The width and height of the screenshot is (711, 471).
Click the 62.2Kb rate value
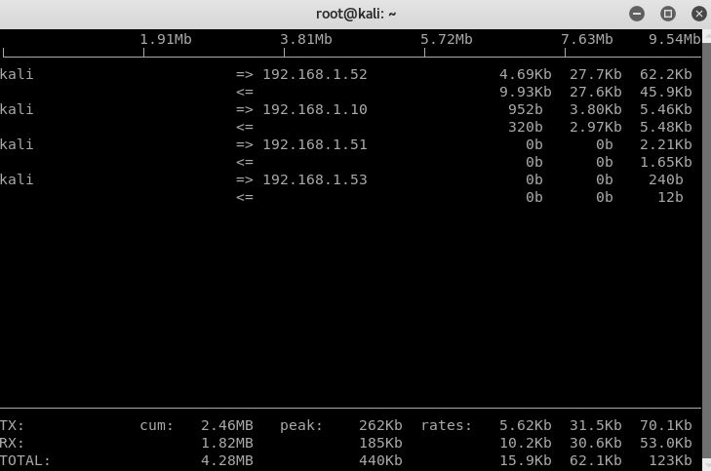[666, 74]
